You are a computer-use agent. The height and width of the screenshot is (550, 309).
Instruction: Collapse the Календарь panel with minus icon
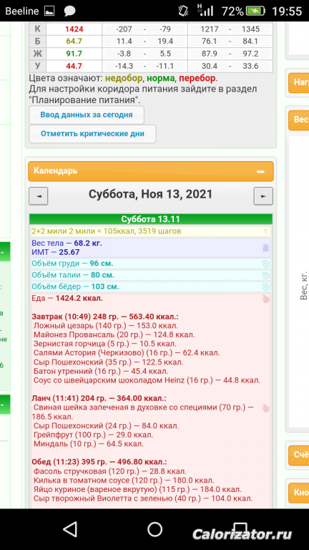tap(260, 172)
